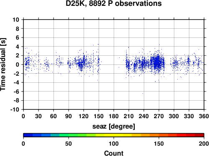The width and height of the screenshot is (209, 156).
Task: Click the x-axis tick label 270
Action: click(159, 116)
